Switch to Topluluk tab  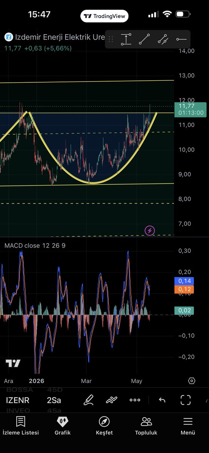(146, 426)
